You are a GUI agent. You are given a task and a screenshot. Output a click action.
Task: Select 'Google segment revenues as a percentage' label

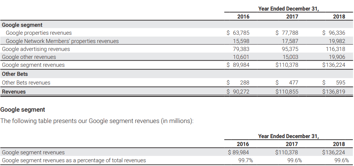(x=74, y=161)
